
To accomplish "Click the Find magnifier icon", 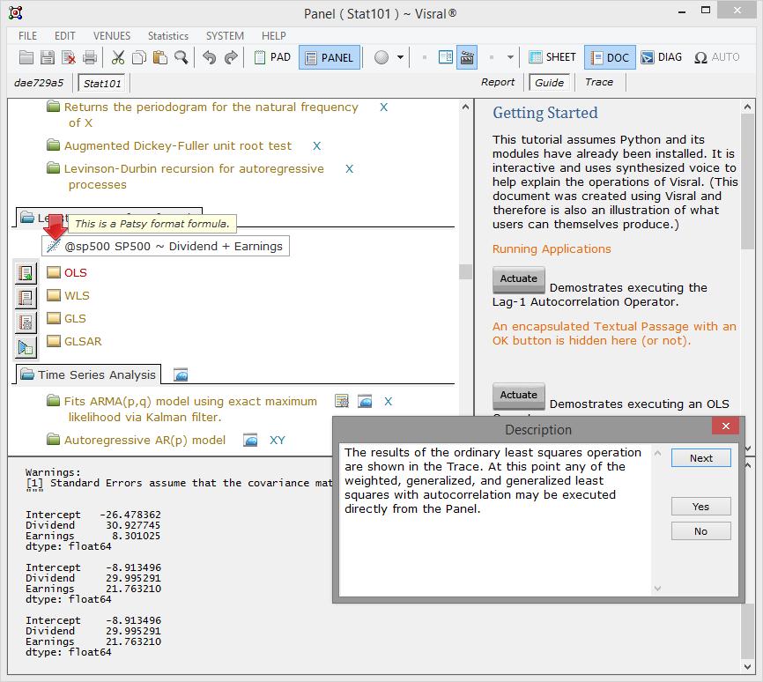I will pos(181,57).
